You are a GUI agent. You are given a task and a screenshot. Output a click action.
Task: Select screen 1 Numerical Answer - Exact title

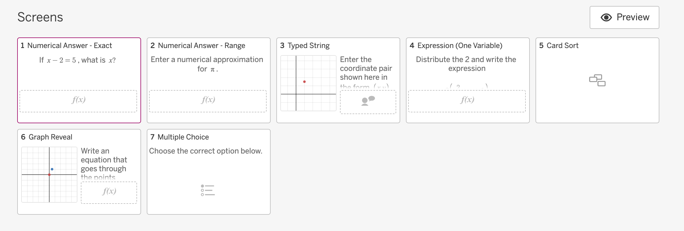pyautogui.click(x=69, y=45)
